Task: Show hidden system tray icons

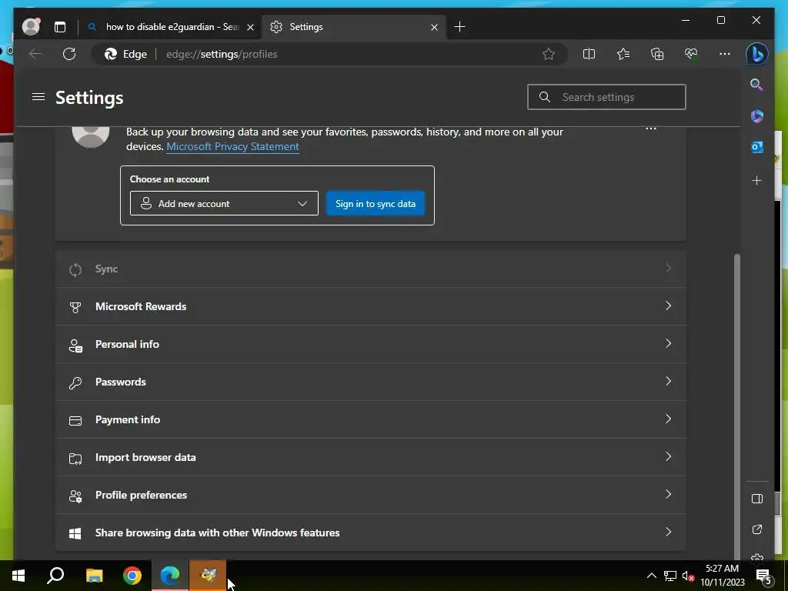Action: pyautogui.click(x=651, y=576)
